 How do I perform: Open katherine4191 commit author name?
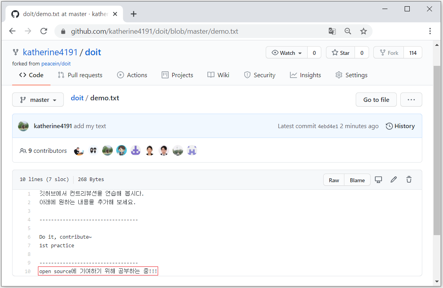coord(53,126)
